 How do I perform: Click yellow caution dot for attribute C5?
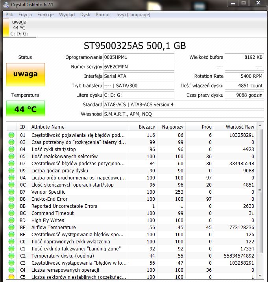click(x=11, y=276)
